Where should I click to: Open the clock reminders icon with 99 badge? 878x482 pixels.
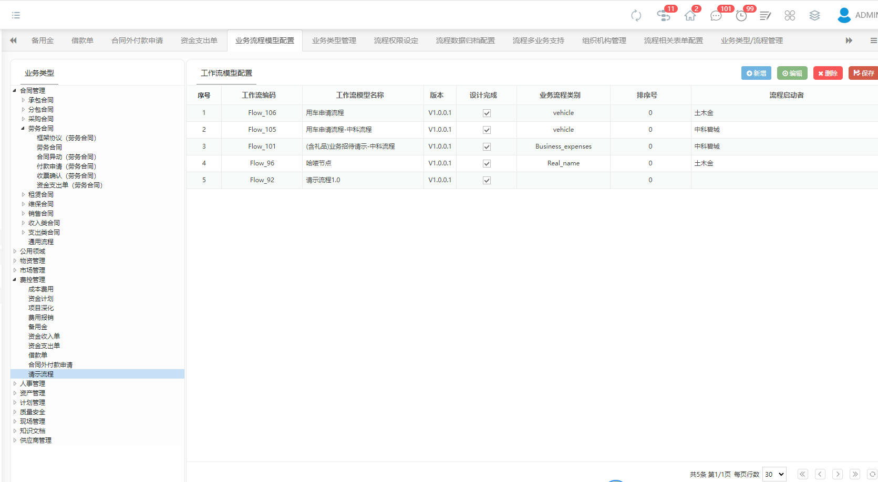coord(741,16)
